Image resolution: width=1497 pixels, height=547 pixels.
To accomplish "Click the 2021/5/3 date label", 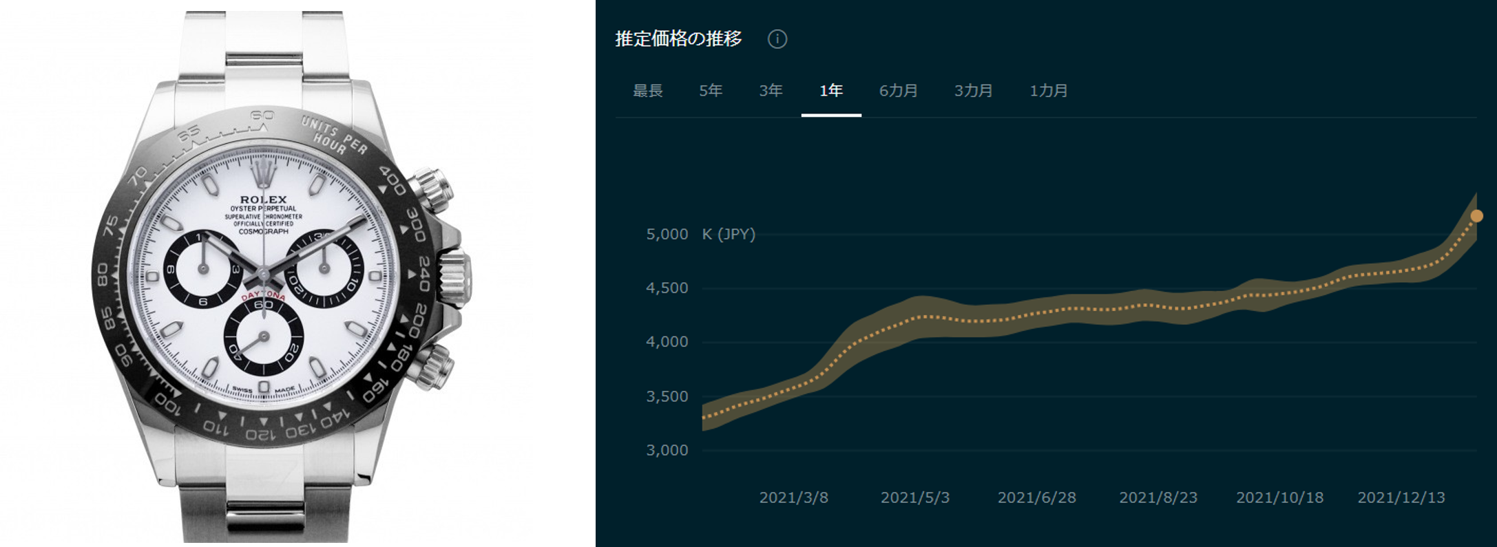I will pyautogui.click(x=915, y=497).
